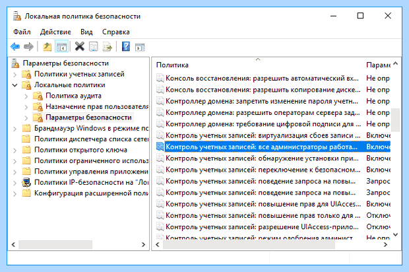Open the Вид menu
Viewport: 409px width, 272px height.
coord(86,32)
